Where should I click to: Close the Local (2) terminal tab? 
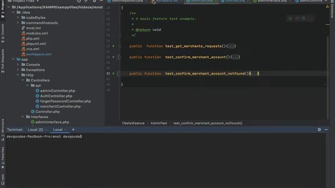coord(46,130)
